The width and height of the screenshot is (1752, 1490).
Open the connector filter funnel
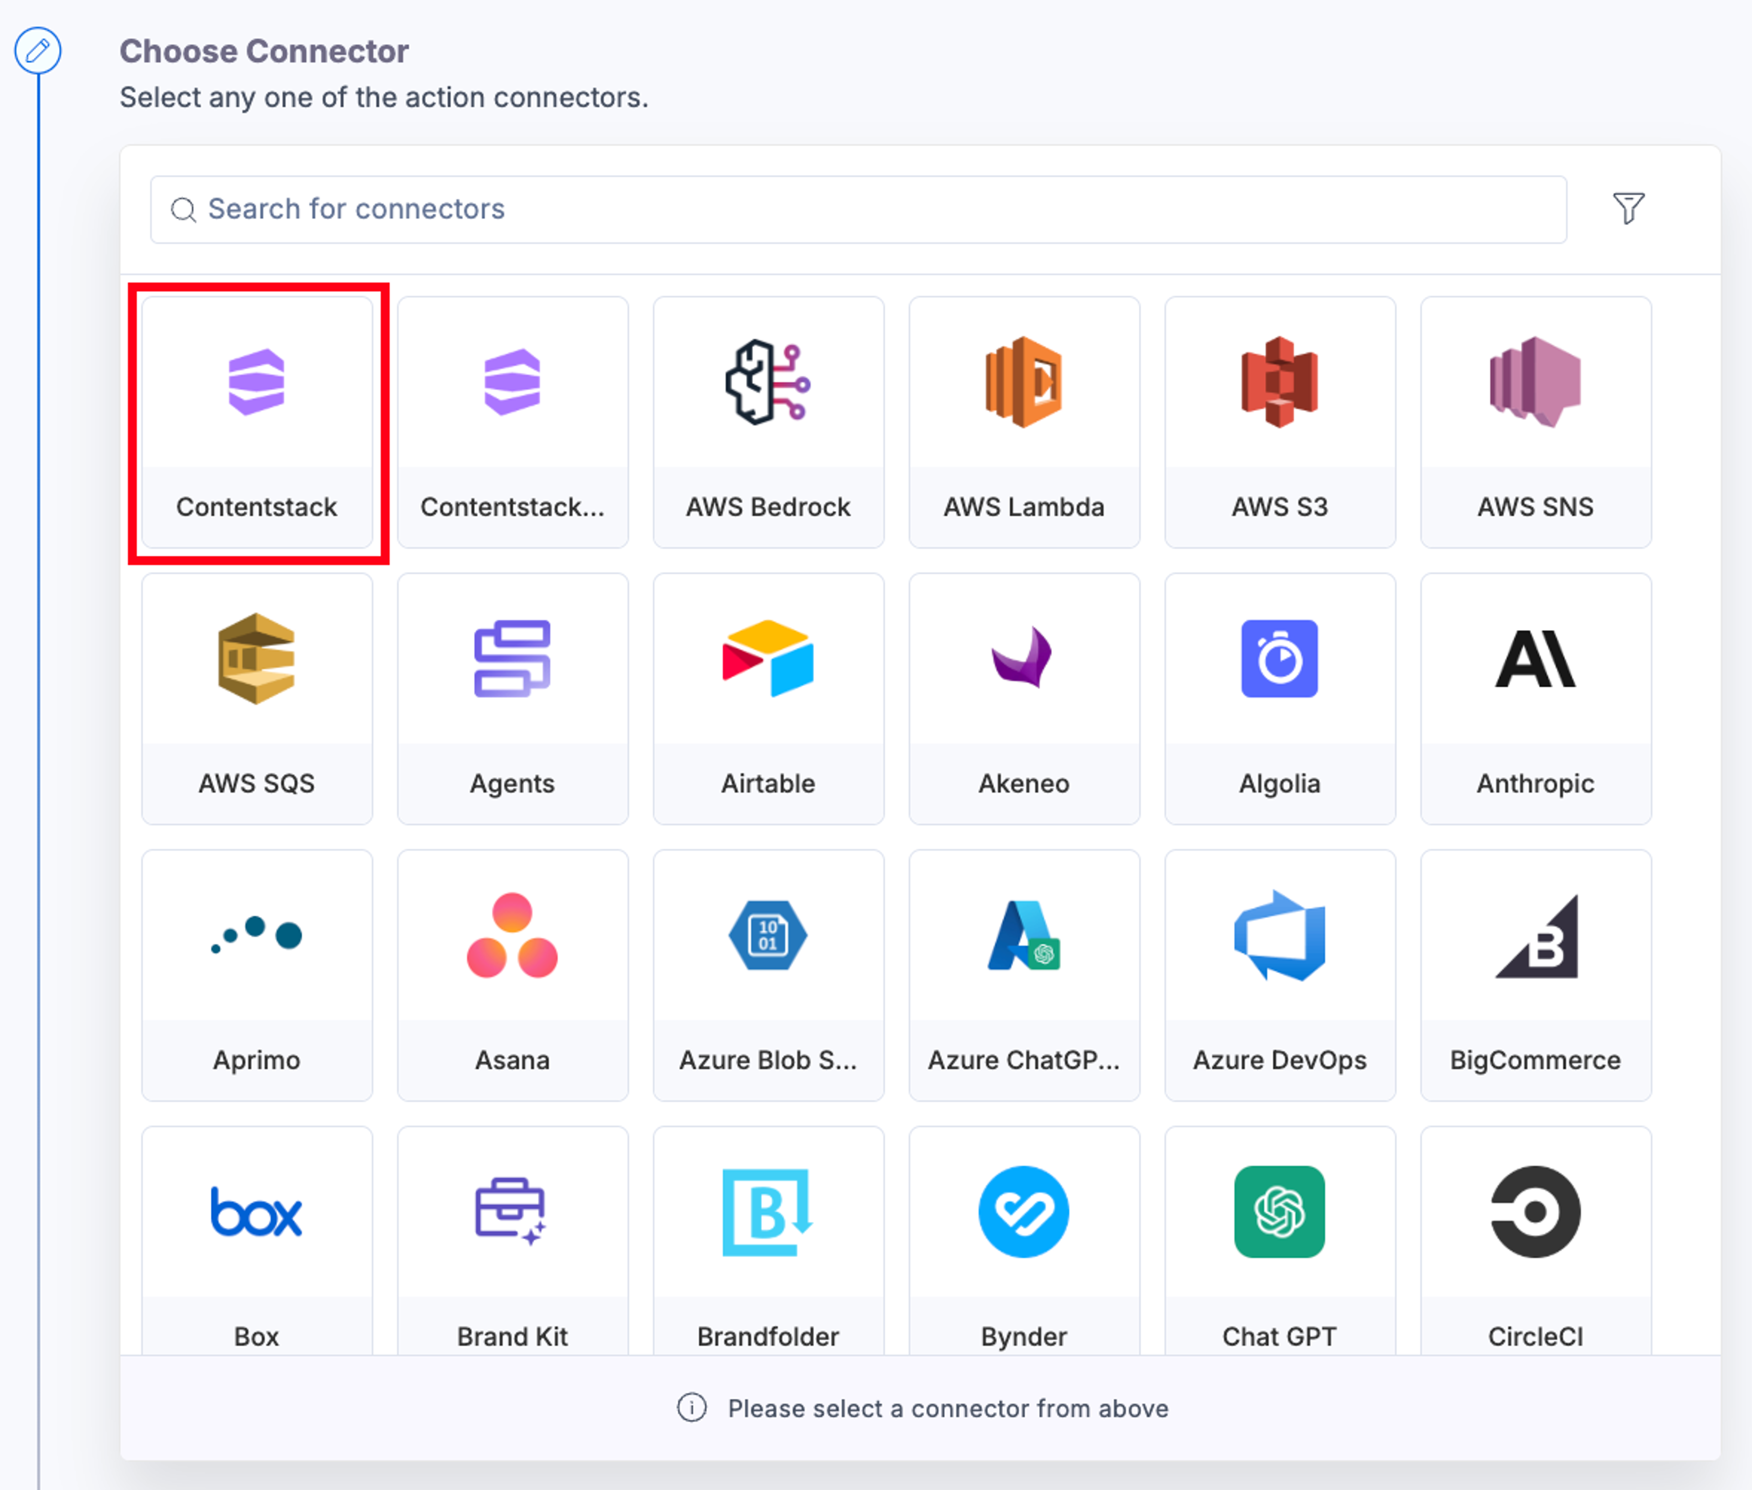(x=1629, y=208)
